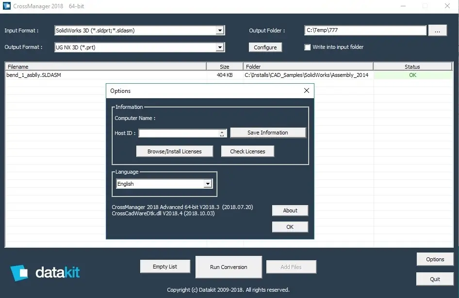459x298 pixels.
Task: Open Options from main window
Action: tap(435, 259)
